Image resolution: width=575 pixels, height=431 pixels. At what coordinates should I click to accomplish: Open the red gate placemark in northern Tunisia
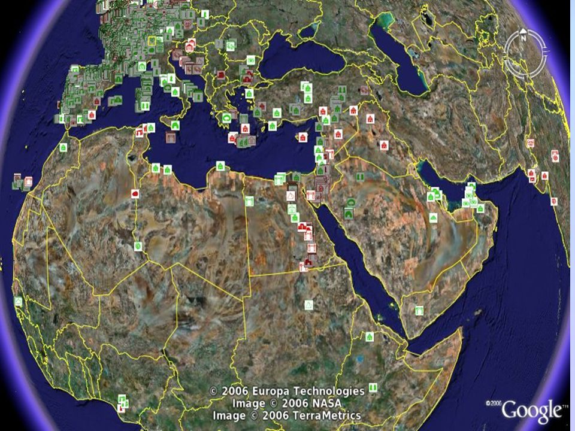tap(139, 132)
